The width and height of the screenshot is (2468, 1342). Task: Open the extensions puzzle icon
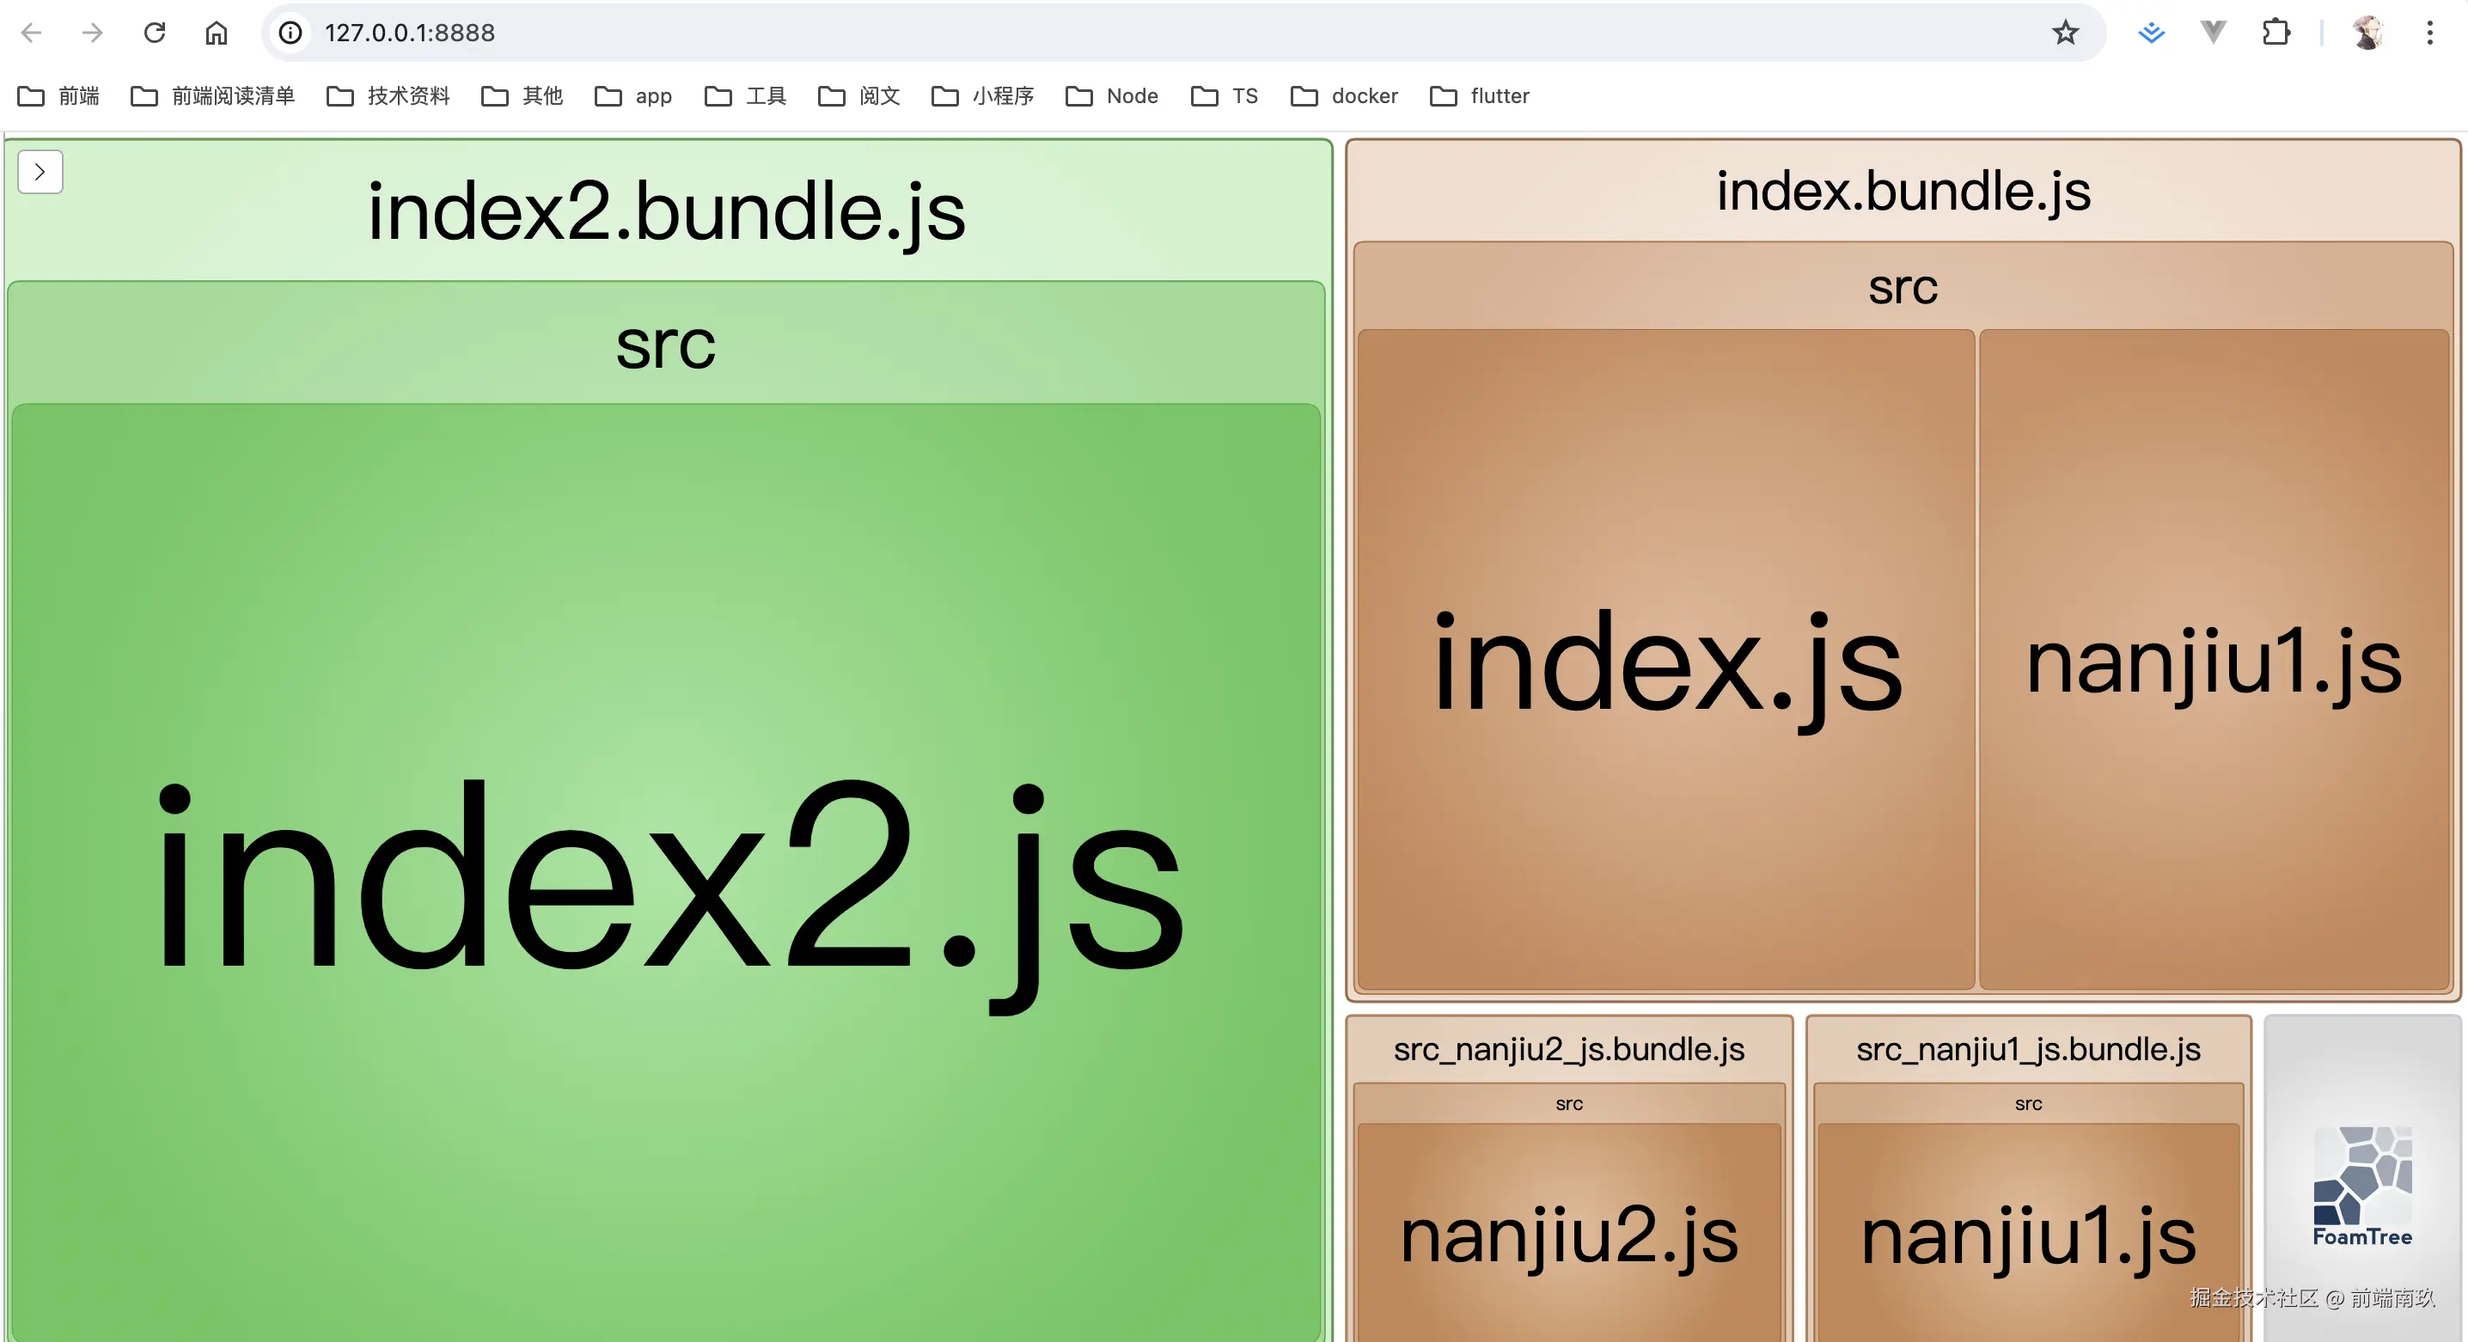coord(2276,34)
